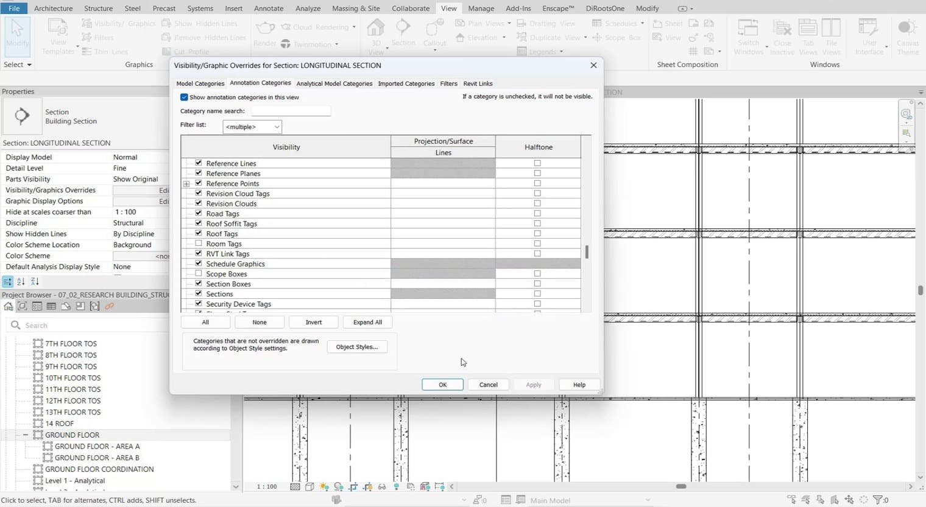Open the Elevation ribbon dropdown arrow

(x=504, y=38)
